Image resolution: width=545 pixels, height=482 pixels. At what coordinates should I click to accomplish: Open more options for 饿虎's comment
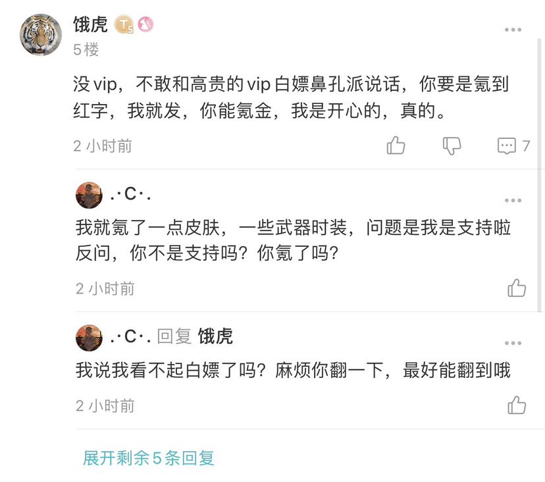tap(513, 30)
